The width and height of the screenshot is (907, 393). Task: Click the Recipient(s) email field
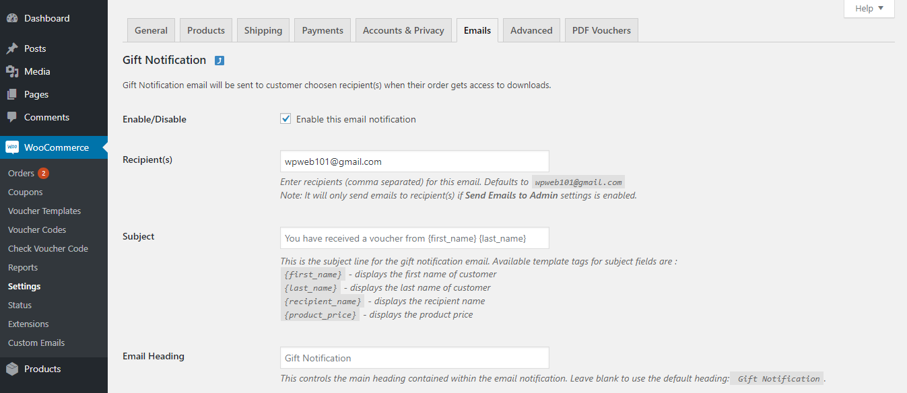pyautogui.click(x=414, y=162)
